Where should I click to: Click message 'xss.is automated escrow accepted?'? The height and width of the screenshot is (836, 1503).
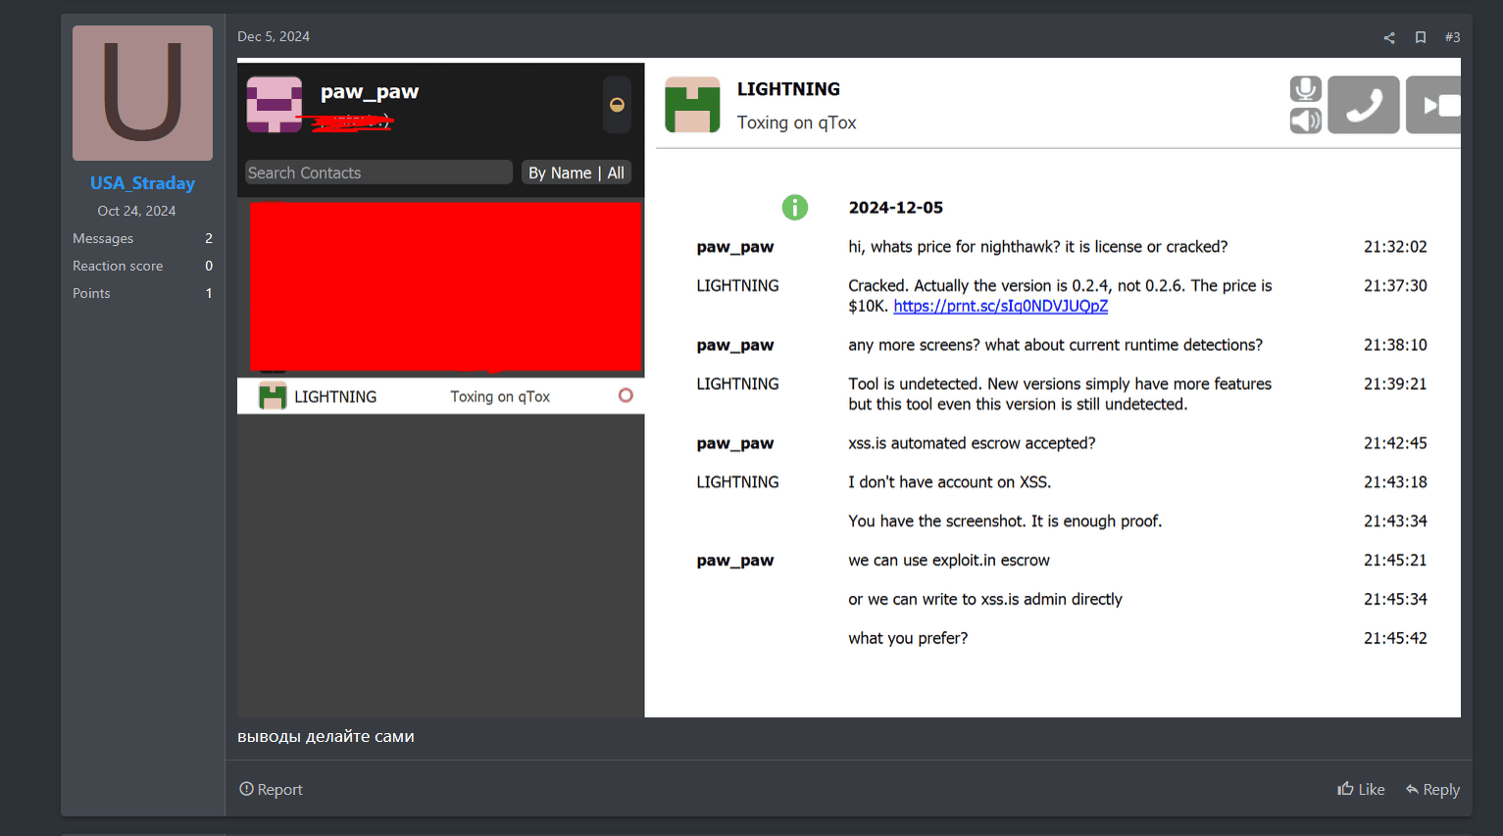coord(972,443)
